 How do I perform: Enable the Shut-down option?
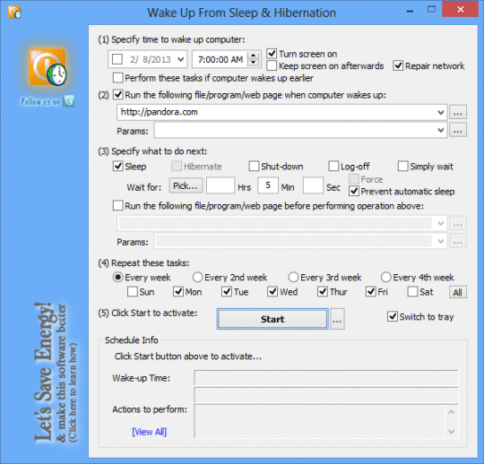coord(254,166)
